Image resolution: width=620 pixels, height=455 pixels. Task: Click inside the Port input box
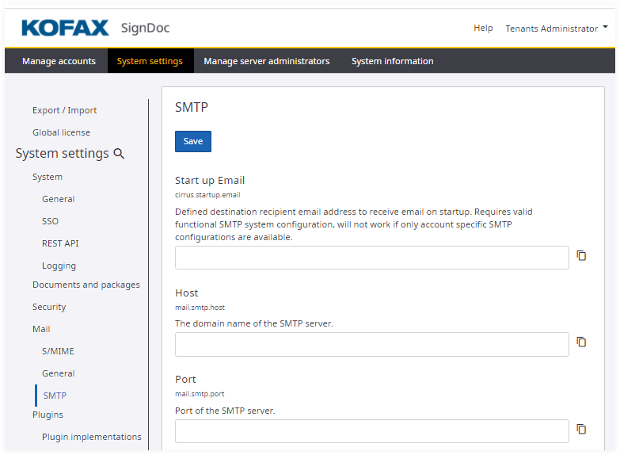point(371,431)
